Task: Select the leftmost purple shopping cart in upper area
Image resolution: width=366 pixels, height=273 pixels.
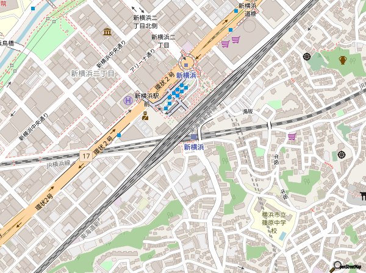Action: [x=225, y=43]
